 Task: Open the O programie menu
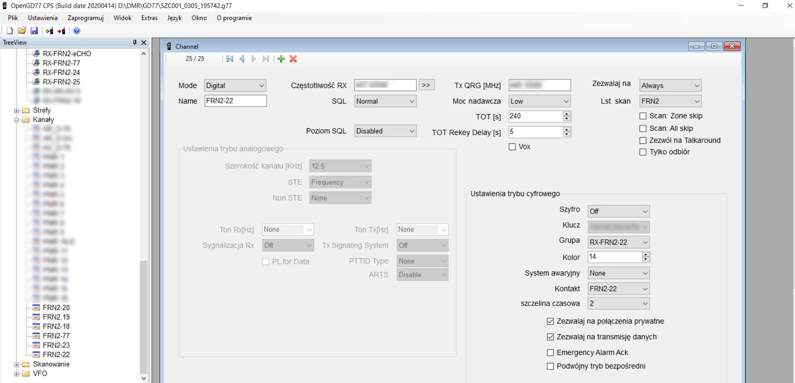234,18
